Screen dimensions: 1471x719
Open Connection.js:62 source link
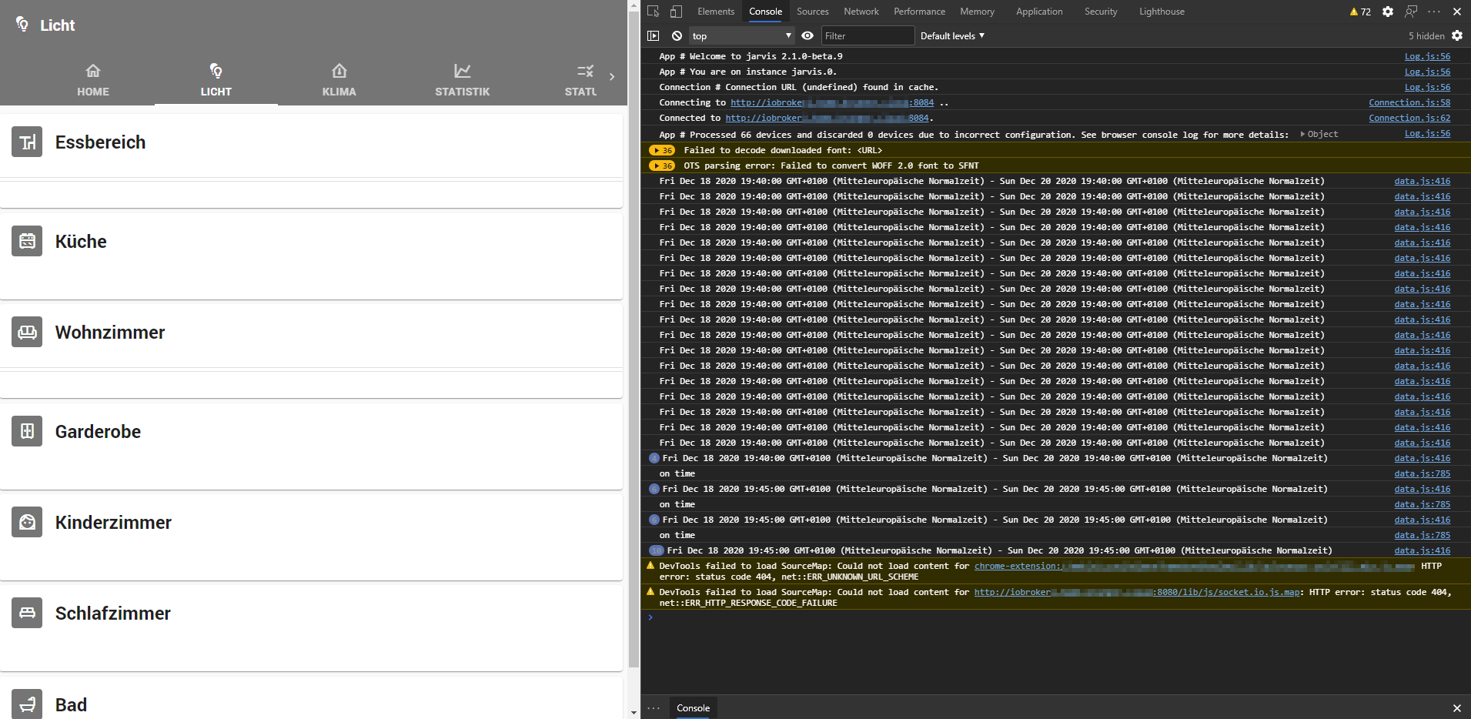pyautogui.click(x=1409, y=118)
